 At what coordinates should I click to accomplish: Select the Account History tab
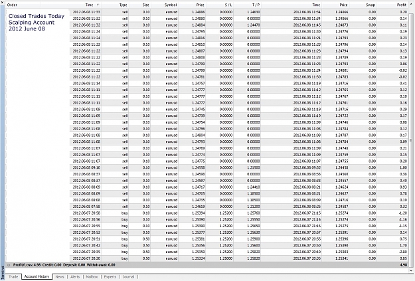[x=37, y=276]
